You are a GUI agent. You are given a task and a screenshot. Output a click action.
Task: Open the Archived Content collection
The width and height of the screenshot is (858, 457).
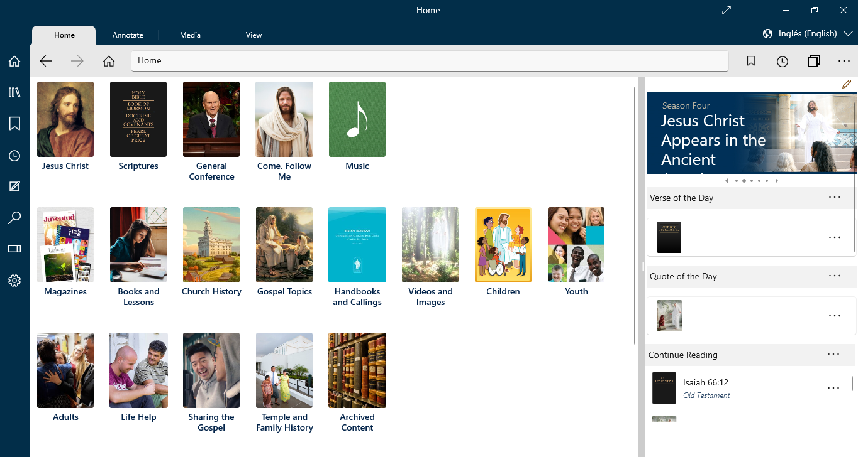coord(357,383)
